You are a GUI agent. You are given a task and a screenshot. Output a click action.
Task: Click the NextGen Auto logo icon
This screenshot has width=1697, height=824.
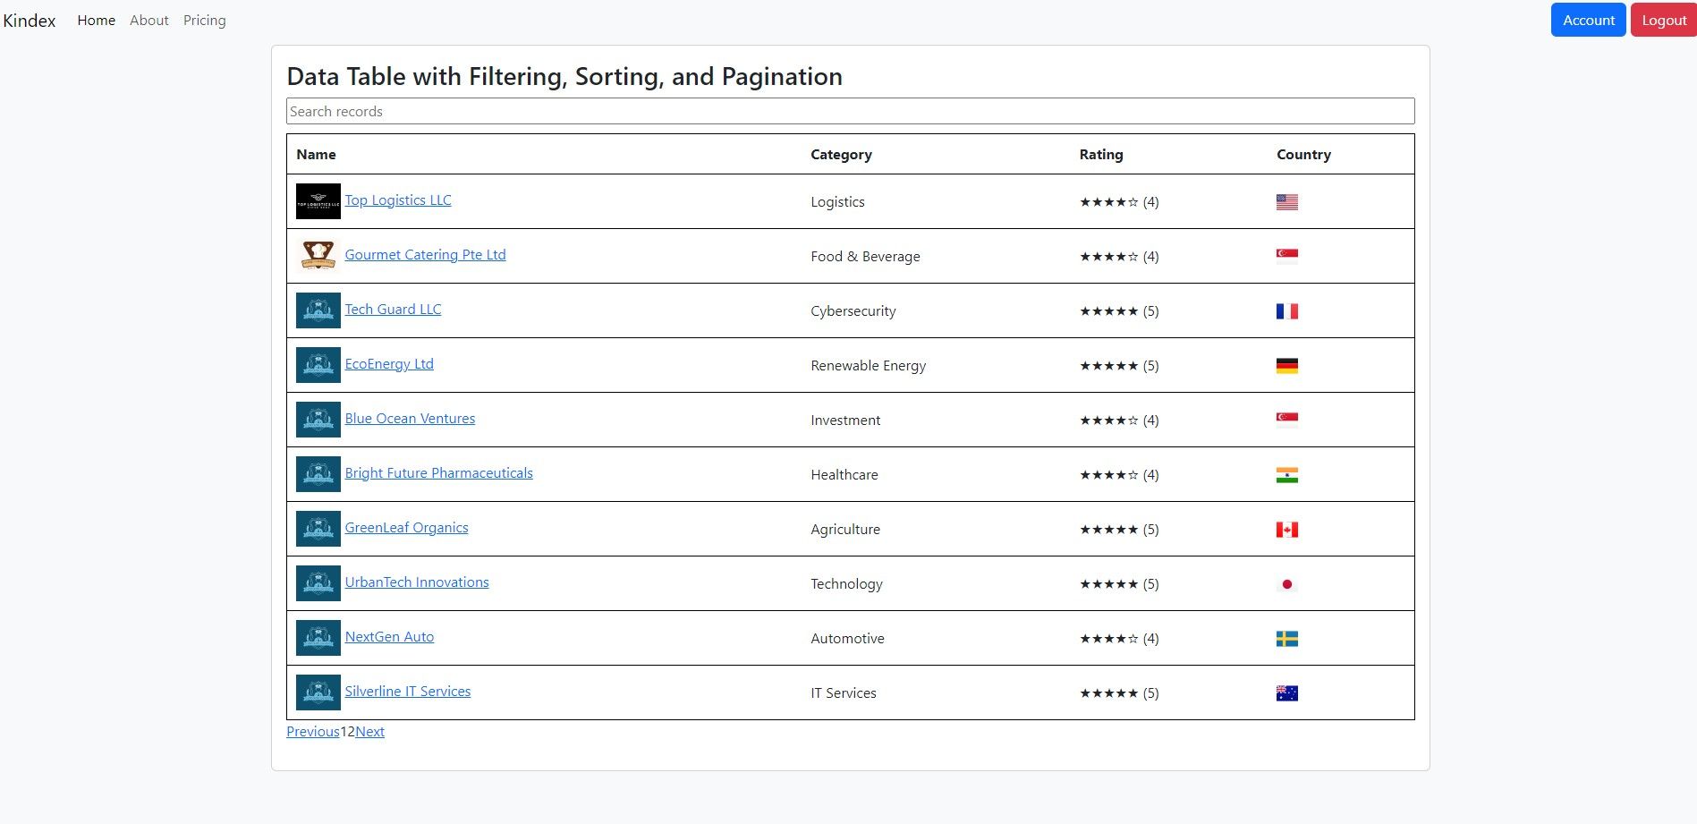[318, 638]
